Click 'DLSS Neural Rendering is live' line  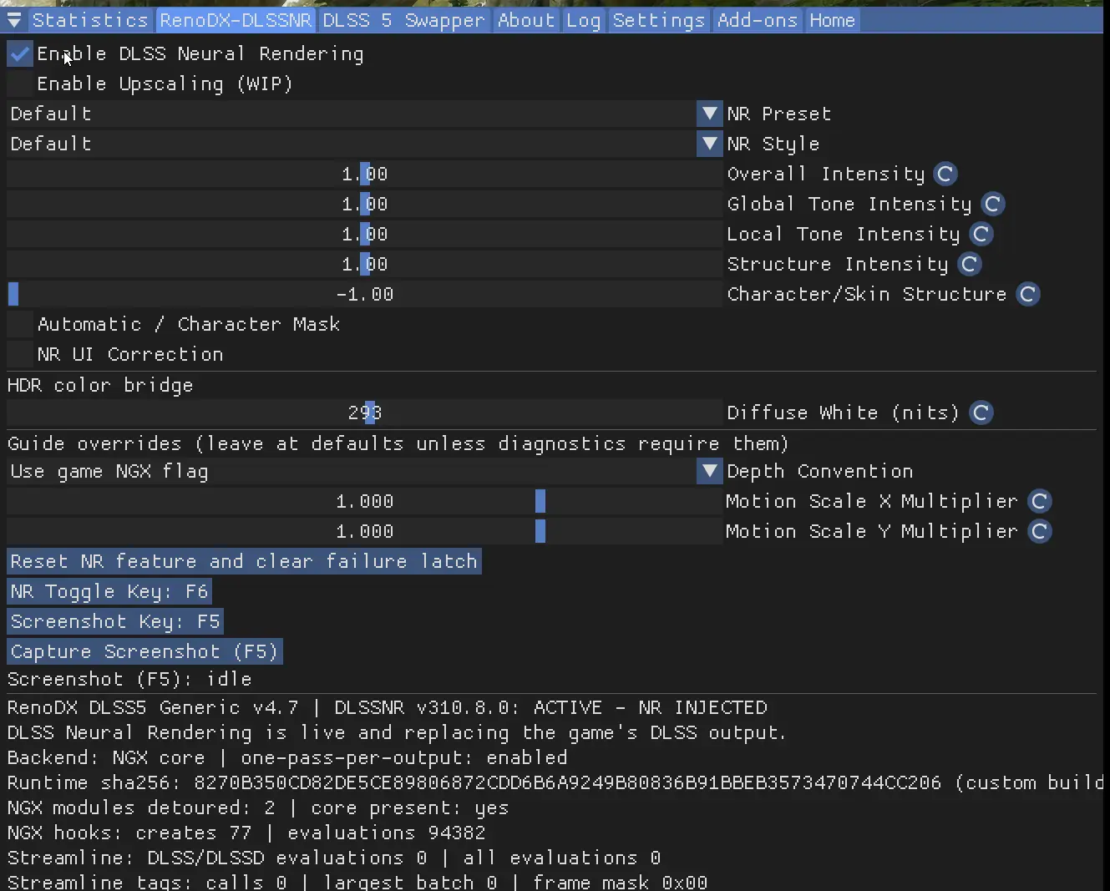[397, 732]
